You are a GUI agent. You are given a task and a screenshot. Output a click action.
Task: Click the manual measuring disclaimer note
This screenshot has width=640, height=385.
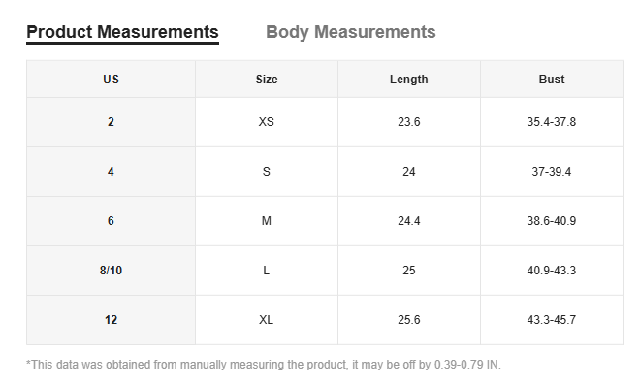point(263,365)
